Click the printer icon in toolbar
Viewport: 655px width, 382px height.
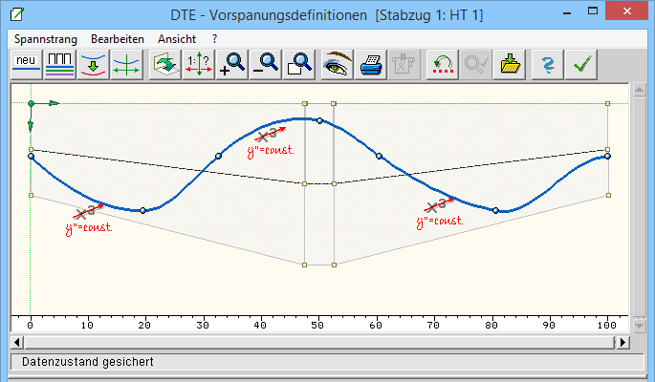pos(370,64)
